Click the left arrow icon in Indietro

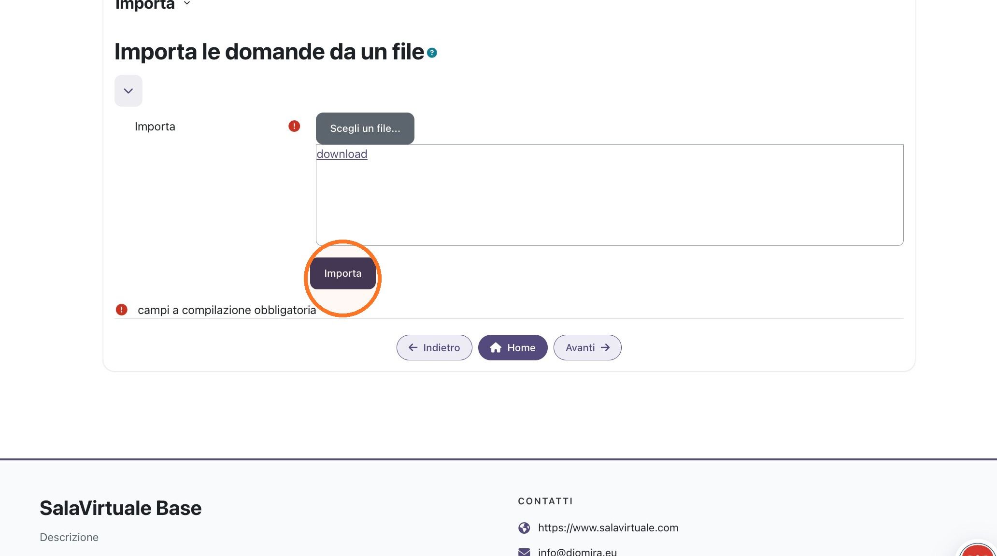pos(413,347)
